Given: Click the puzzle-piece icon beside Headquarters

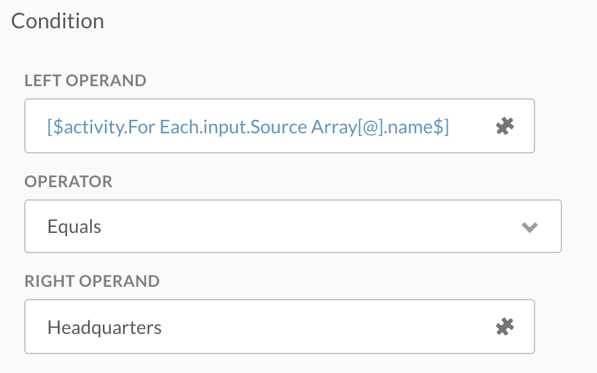Looking at the screenshot, I should pyautogui.click(x=505, y=327).
